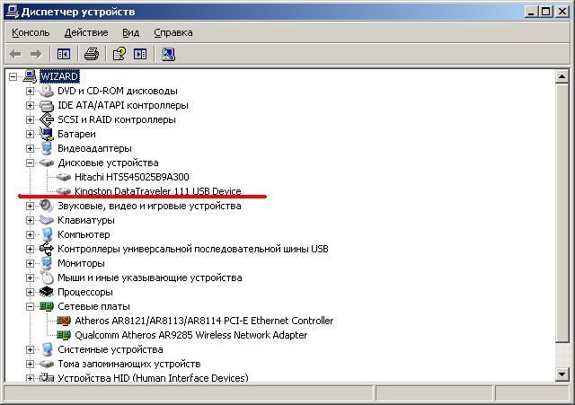Select Atheros AR8121/AR8113/AR8114 PCI-E Ethernet Controller
This screenshot has width=575, height=405.
[x=204, y=321]
